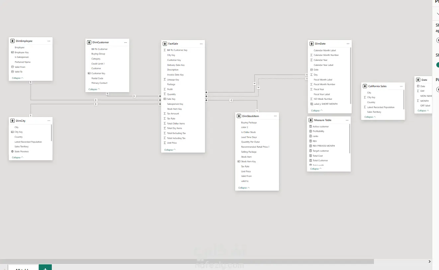
Task: Collapse the DimDate table
Action: click(x=317, y=110)
